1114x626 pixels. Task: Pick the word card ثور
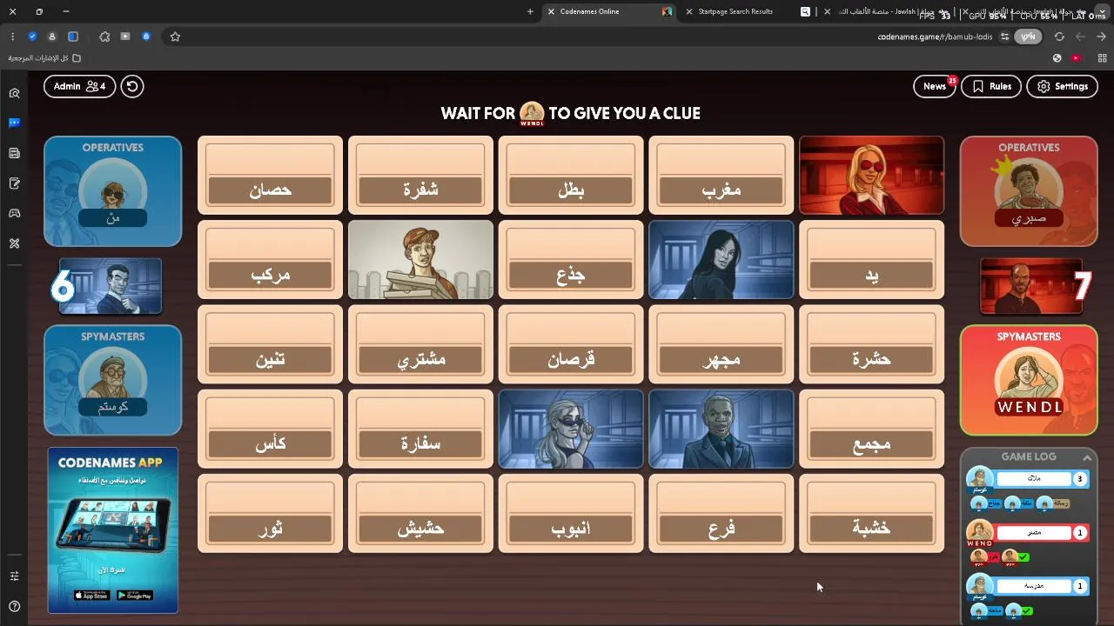(270, 513)
